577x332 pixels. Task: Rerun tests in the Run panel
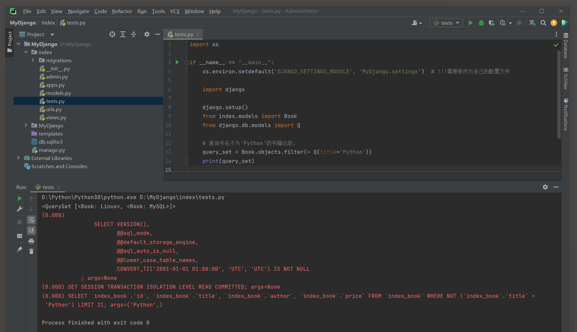click(20, 198)
